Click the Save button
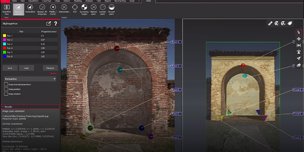 pos(10,68)
